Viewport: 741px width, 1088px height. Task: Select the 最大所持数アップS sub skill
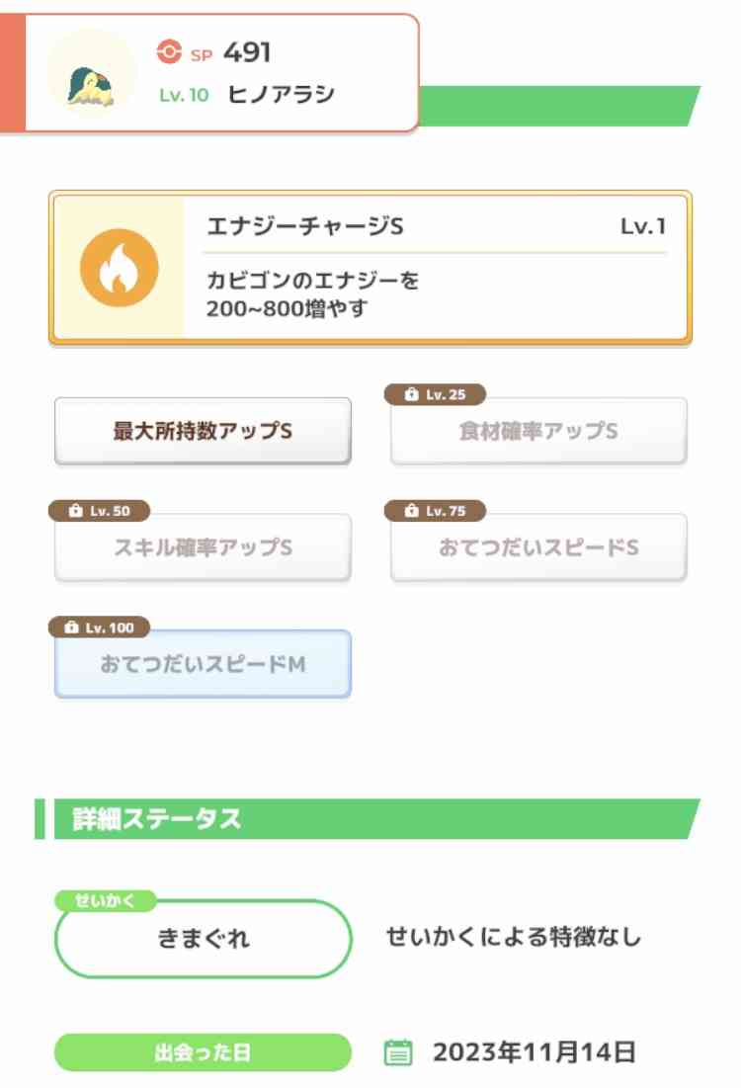203,431
